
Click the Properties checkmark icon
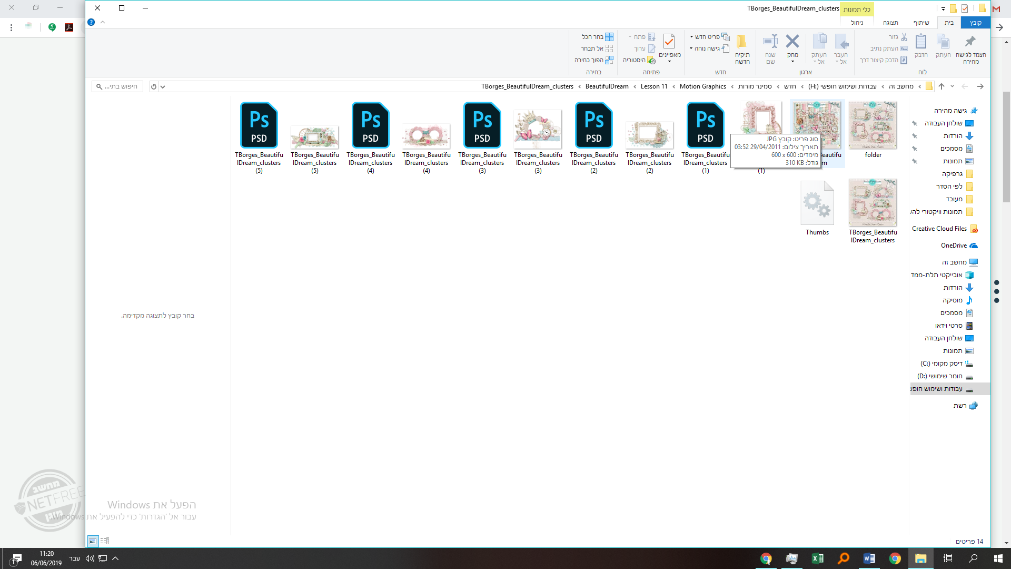(669, 41)
